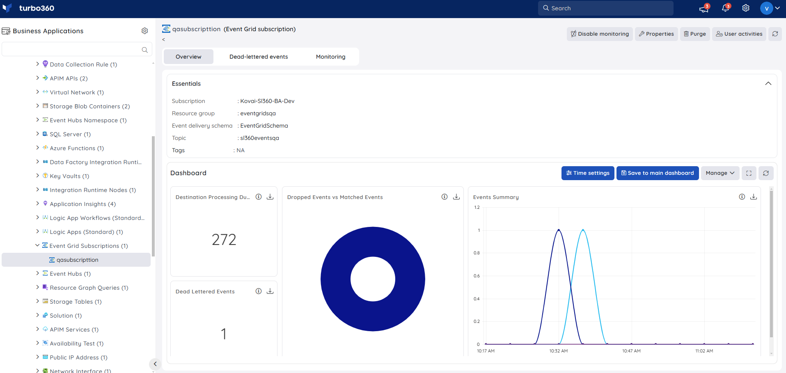Select APIM Services (1) tree item
The width and height of the screenshot is (786, 373).
click(x=74, y=330)
